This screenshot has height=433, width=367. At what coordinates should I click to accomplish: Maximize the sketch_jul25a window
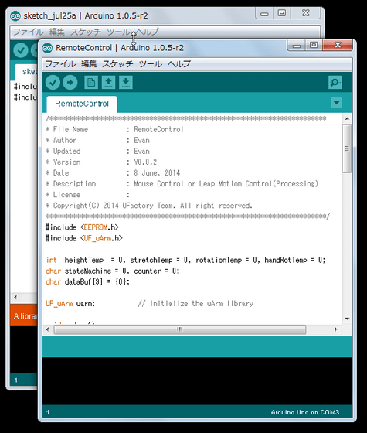(282, 13)
